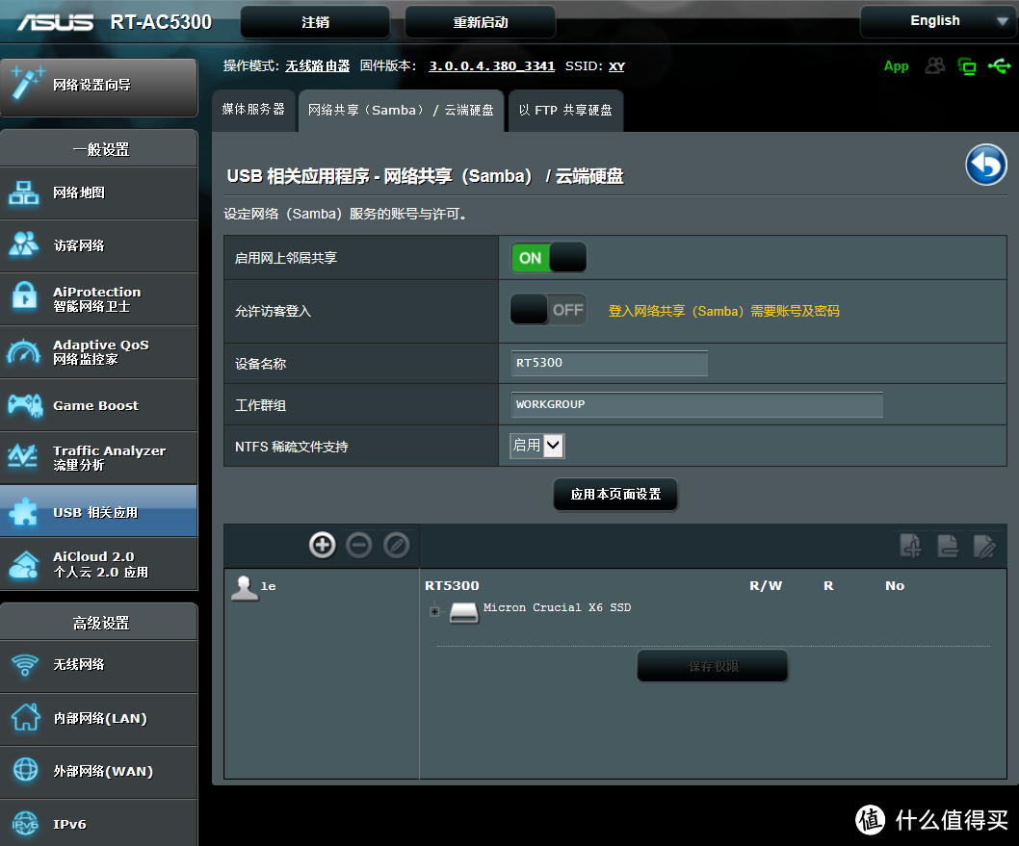Edit account with the pencil circle icon
Image resolution: width=1019 pixels, height=846 pixels.
(x=397, y=545)
